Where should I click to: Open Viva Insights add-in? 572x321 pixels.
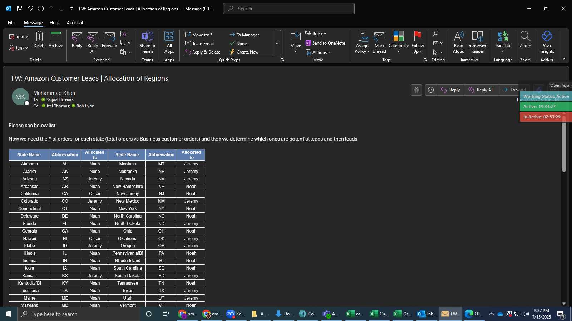[x=547, y=42]
